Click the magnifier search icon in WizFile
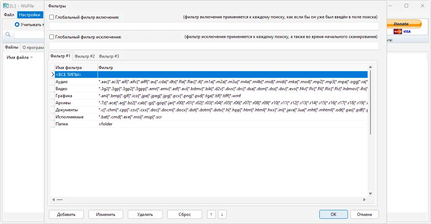Screen dimensions: 431x224 8,35
